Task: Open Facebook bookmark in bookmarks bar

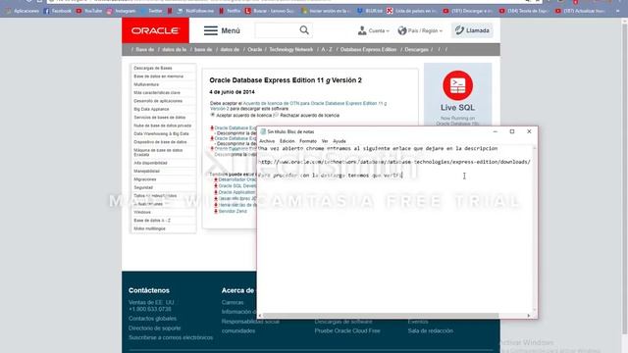Action: point(57,11)
